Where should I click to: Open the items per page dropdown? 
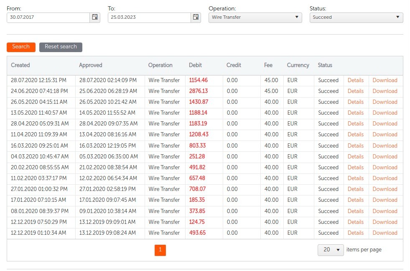coord(331,250)
